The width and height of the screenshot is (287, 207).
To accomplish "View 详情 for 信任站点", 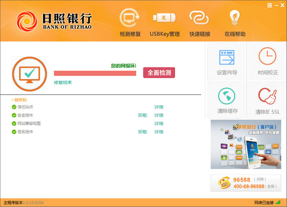I will [x=159, y=107].
